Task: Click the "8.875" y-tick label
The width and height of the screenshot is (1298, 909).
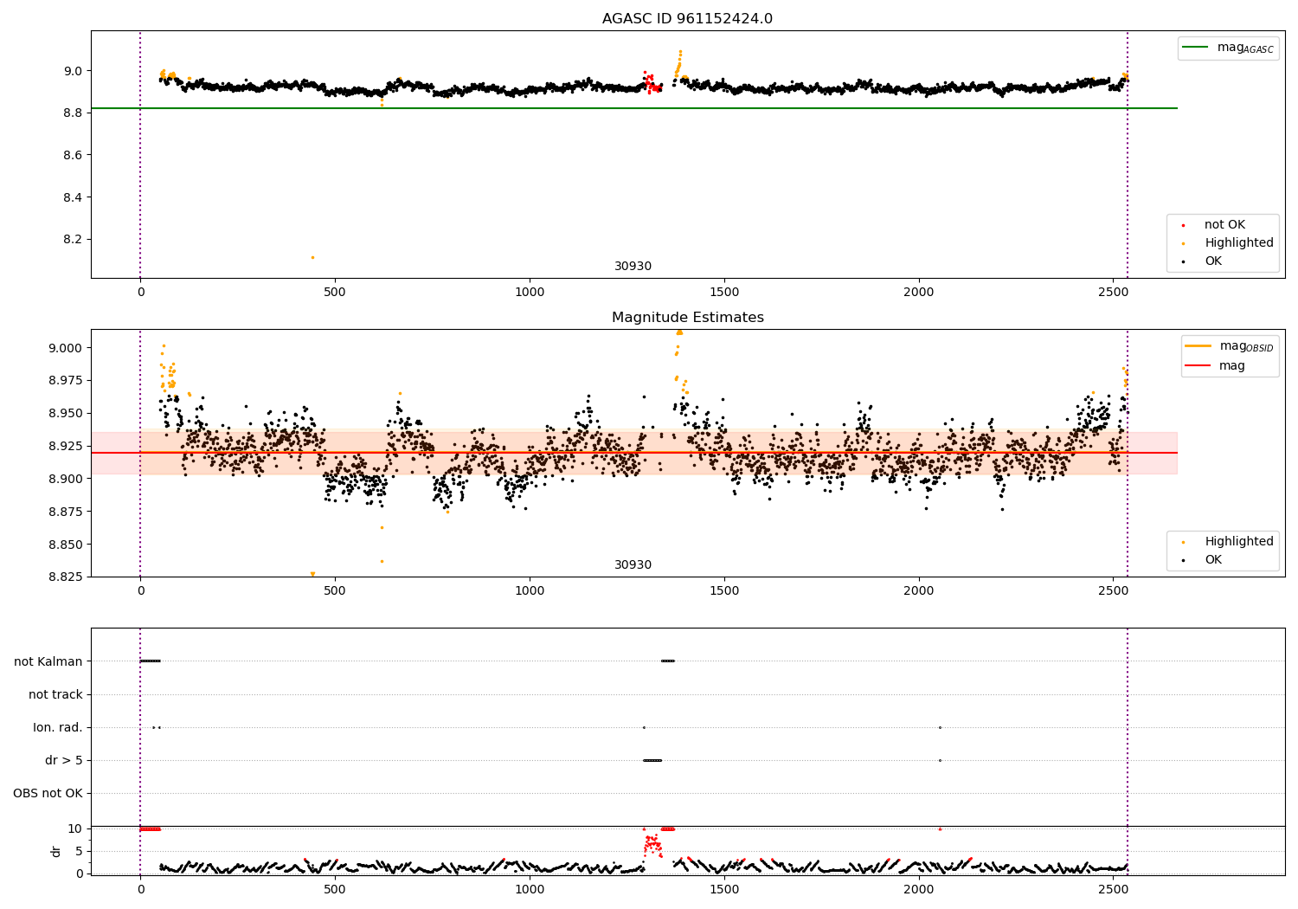Action: click(67, 512)
